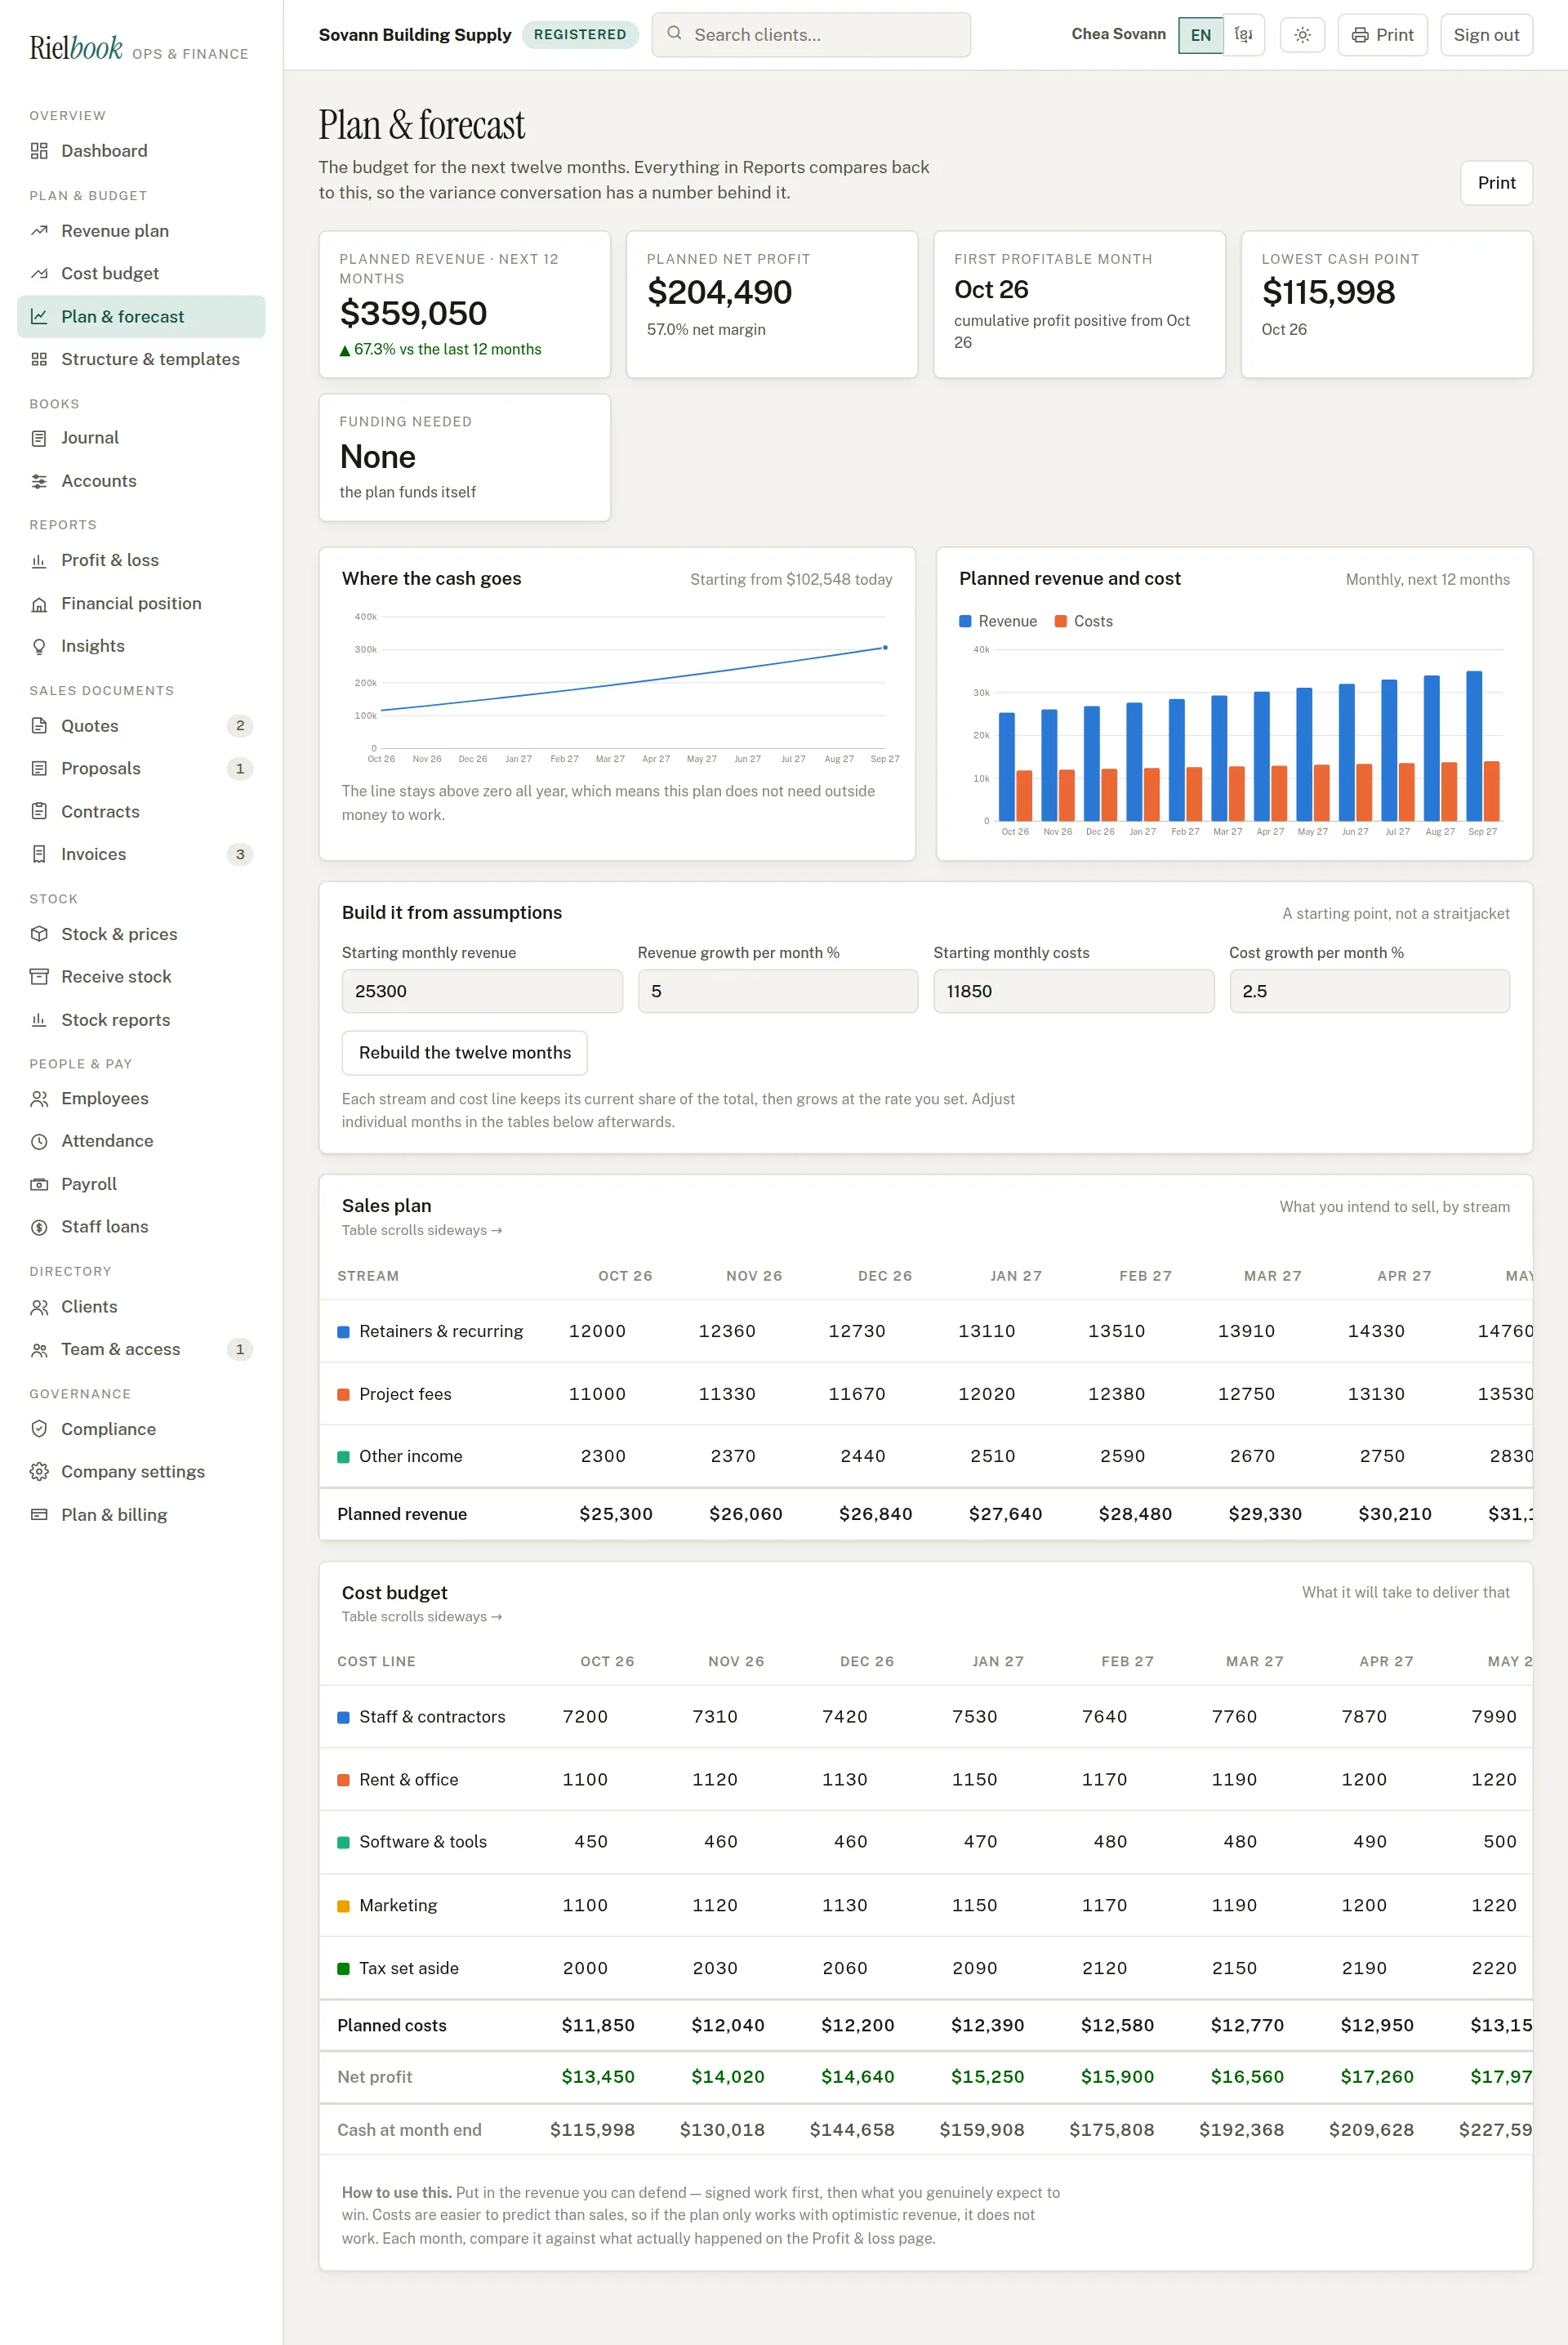Navigate to Profit & loss report
The height and width of the screenshot is (2345, 1568).
141,561
